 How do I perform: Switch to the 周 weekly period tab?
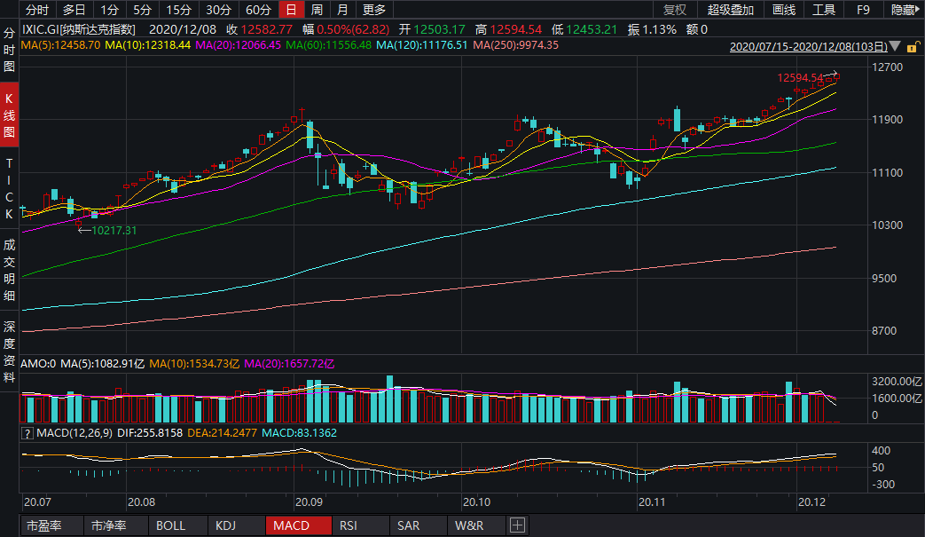click(317, 10)
